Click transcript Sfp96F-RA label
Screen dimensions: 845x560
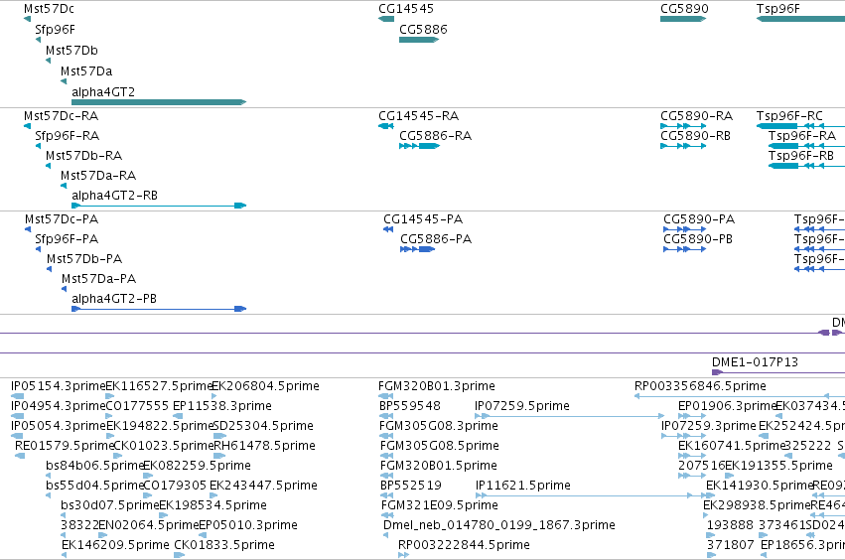coord(67,136)
